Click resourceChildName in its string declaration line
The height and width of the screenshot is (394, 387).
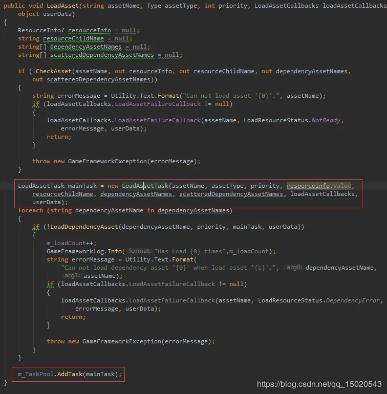coord(73,38)
